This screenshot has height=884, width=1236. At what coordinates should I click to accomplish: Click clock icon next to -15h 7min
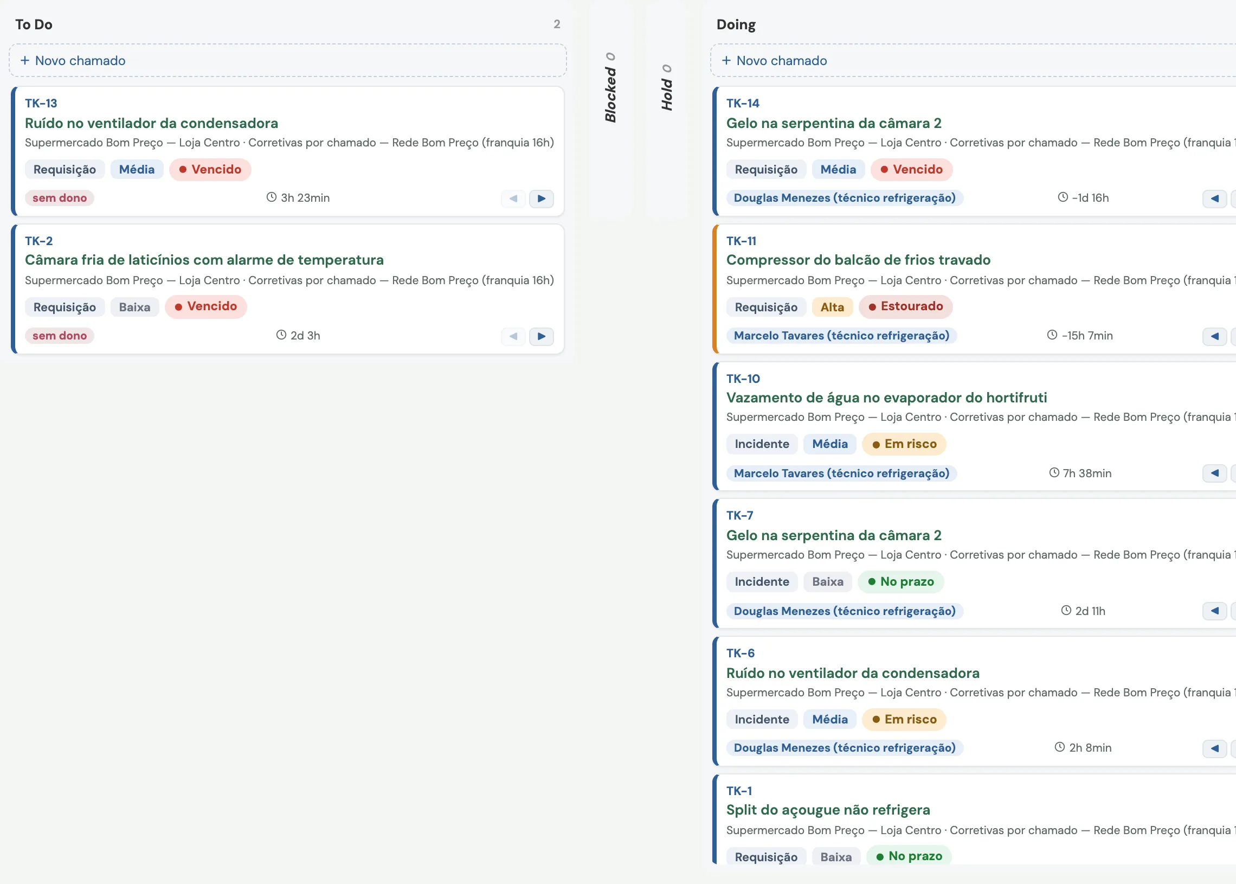[1052, 335]
